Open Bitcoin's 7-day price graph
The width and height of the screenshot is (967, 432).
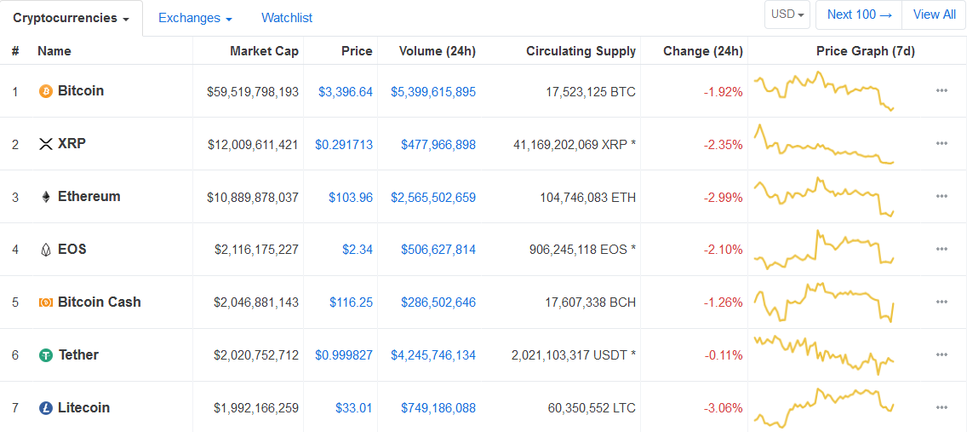(825, 90)
